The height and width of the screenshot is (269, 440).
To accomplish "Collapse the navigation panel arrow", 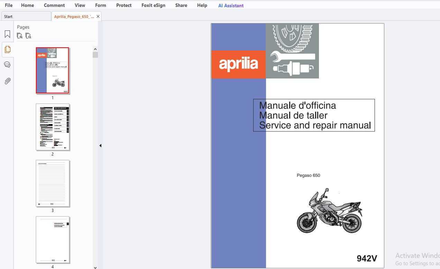I will [100, 146].
